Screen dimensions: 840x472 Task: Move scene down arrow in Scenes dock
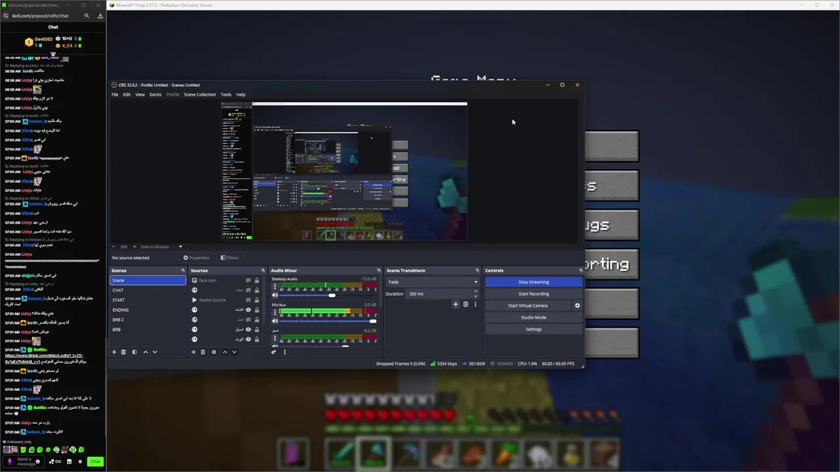pyautogui.click(x=155, y=352)
